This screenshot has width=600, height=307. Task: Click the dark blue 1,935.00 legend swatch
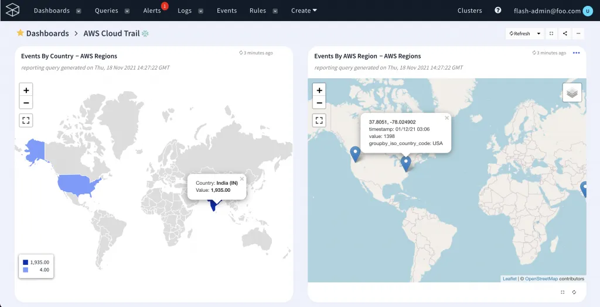pos(26,262)
